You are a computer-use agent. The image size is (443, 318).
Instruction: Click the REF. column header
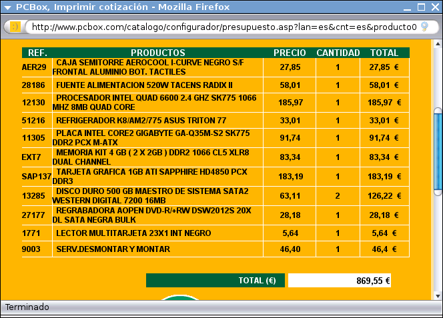click(x=37, y=53)
